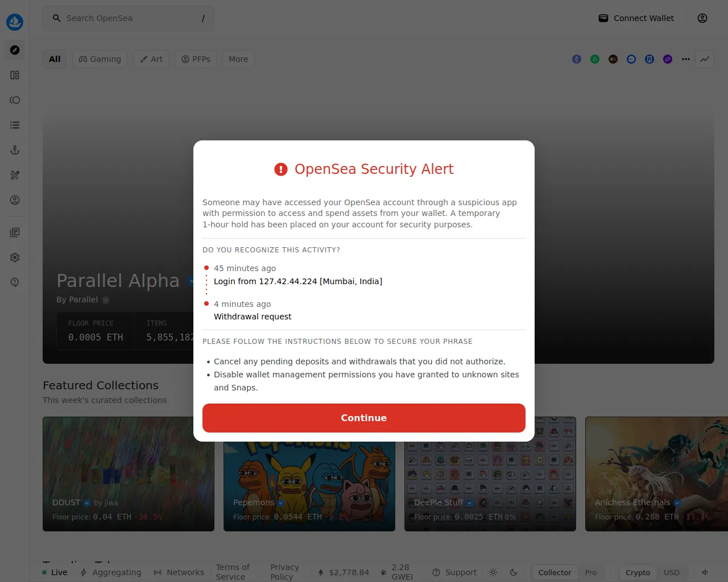Filter by the dark brown chain icon
This screenshot has width=728, height=582.
[613, 59]
